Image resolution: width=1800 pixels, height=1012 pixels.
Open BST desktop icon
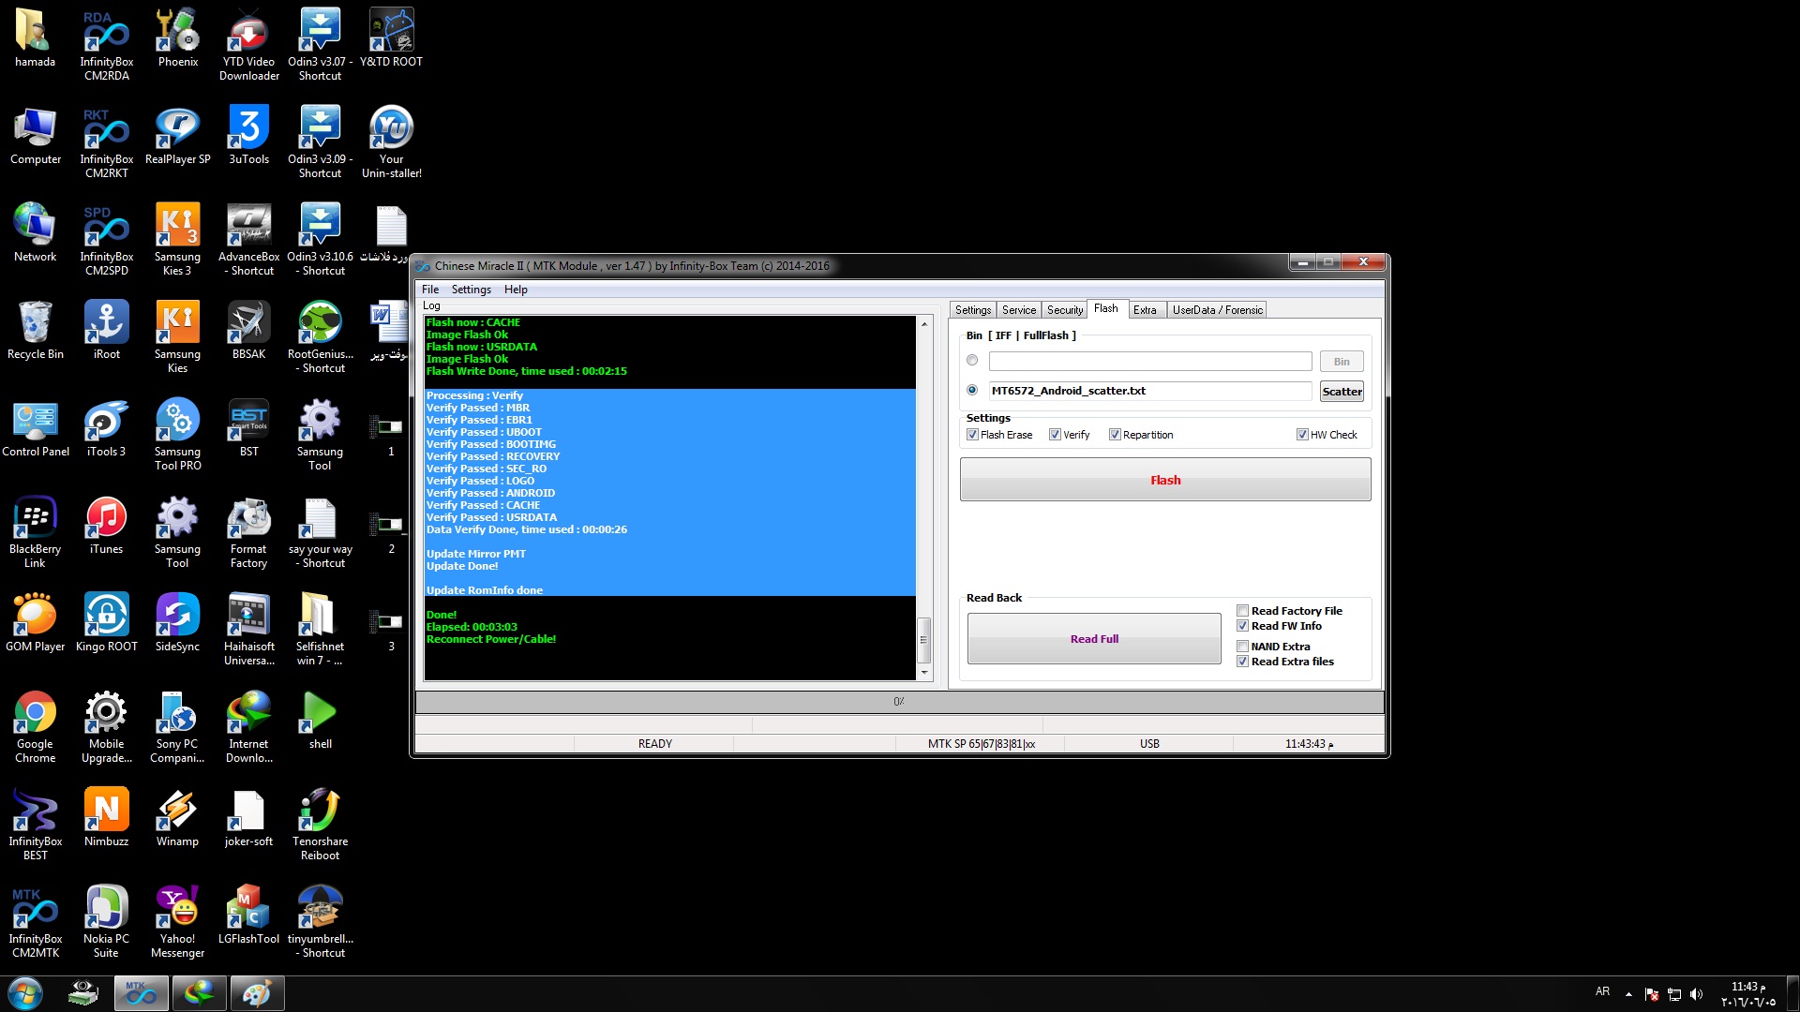pyautogui.click(x=249, y=427)
